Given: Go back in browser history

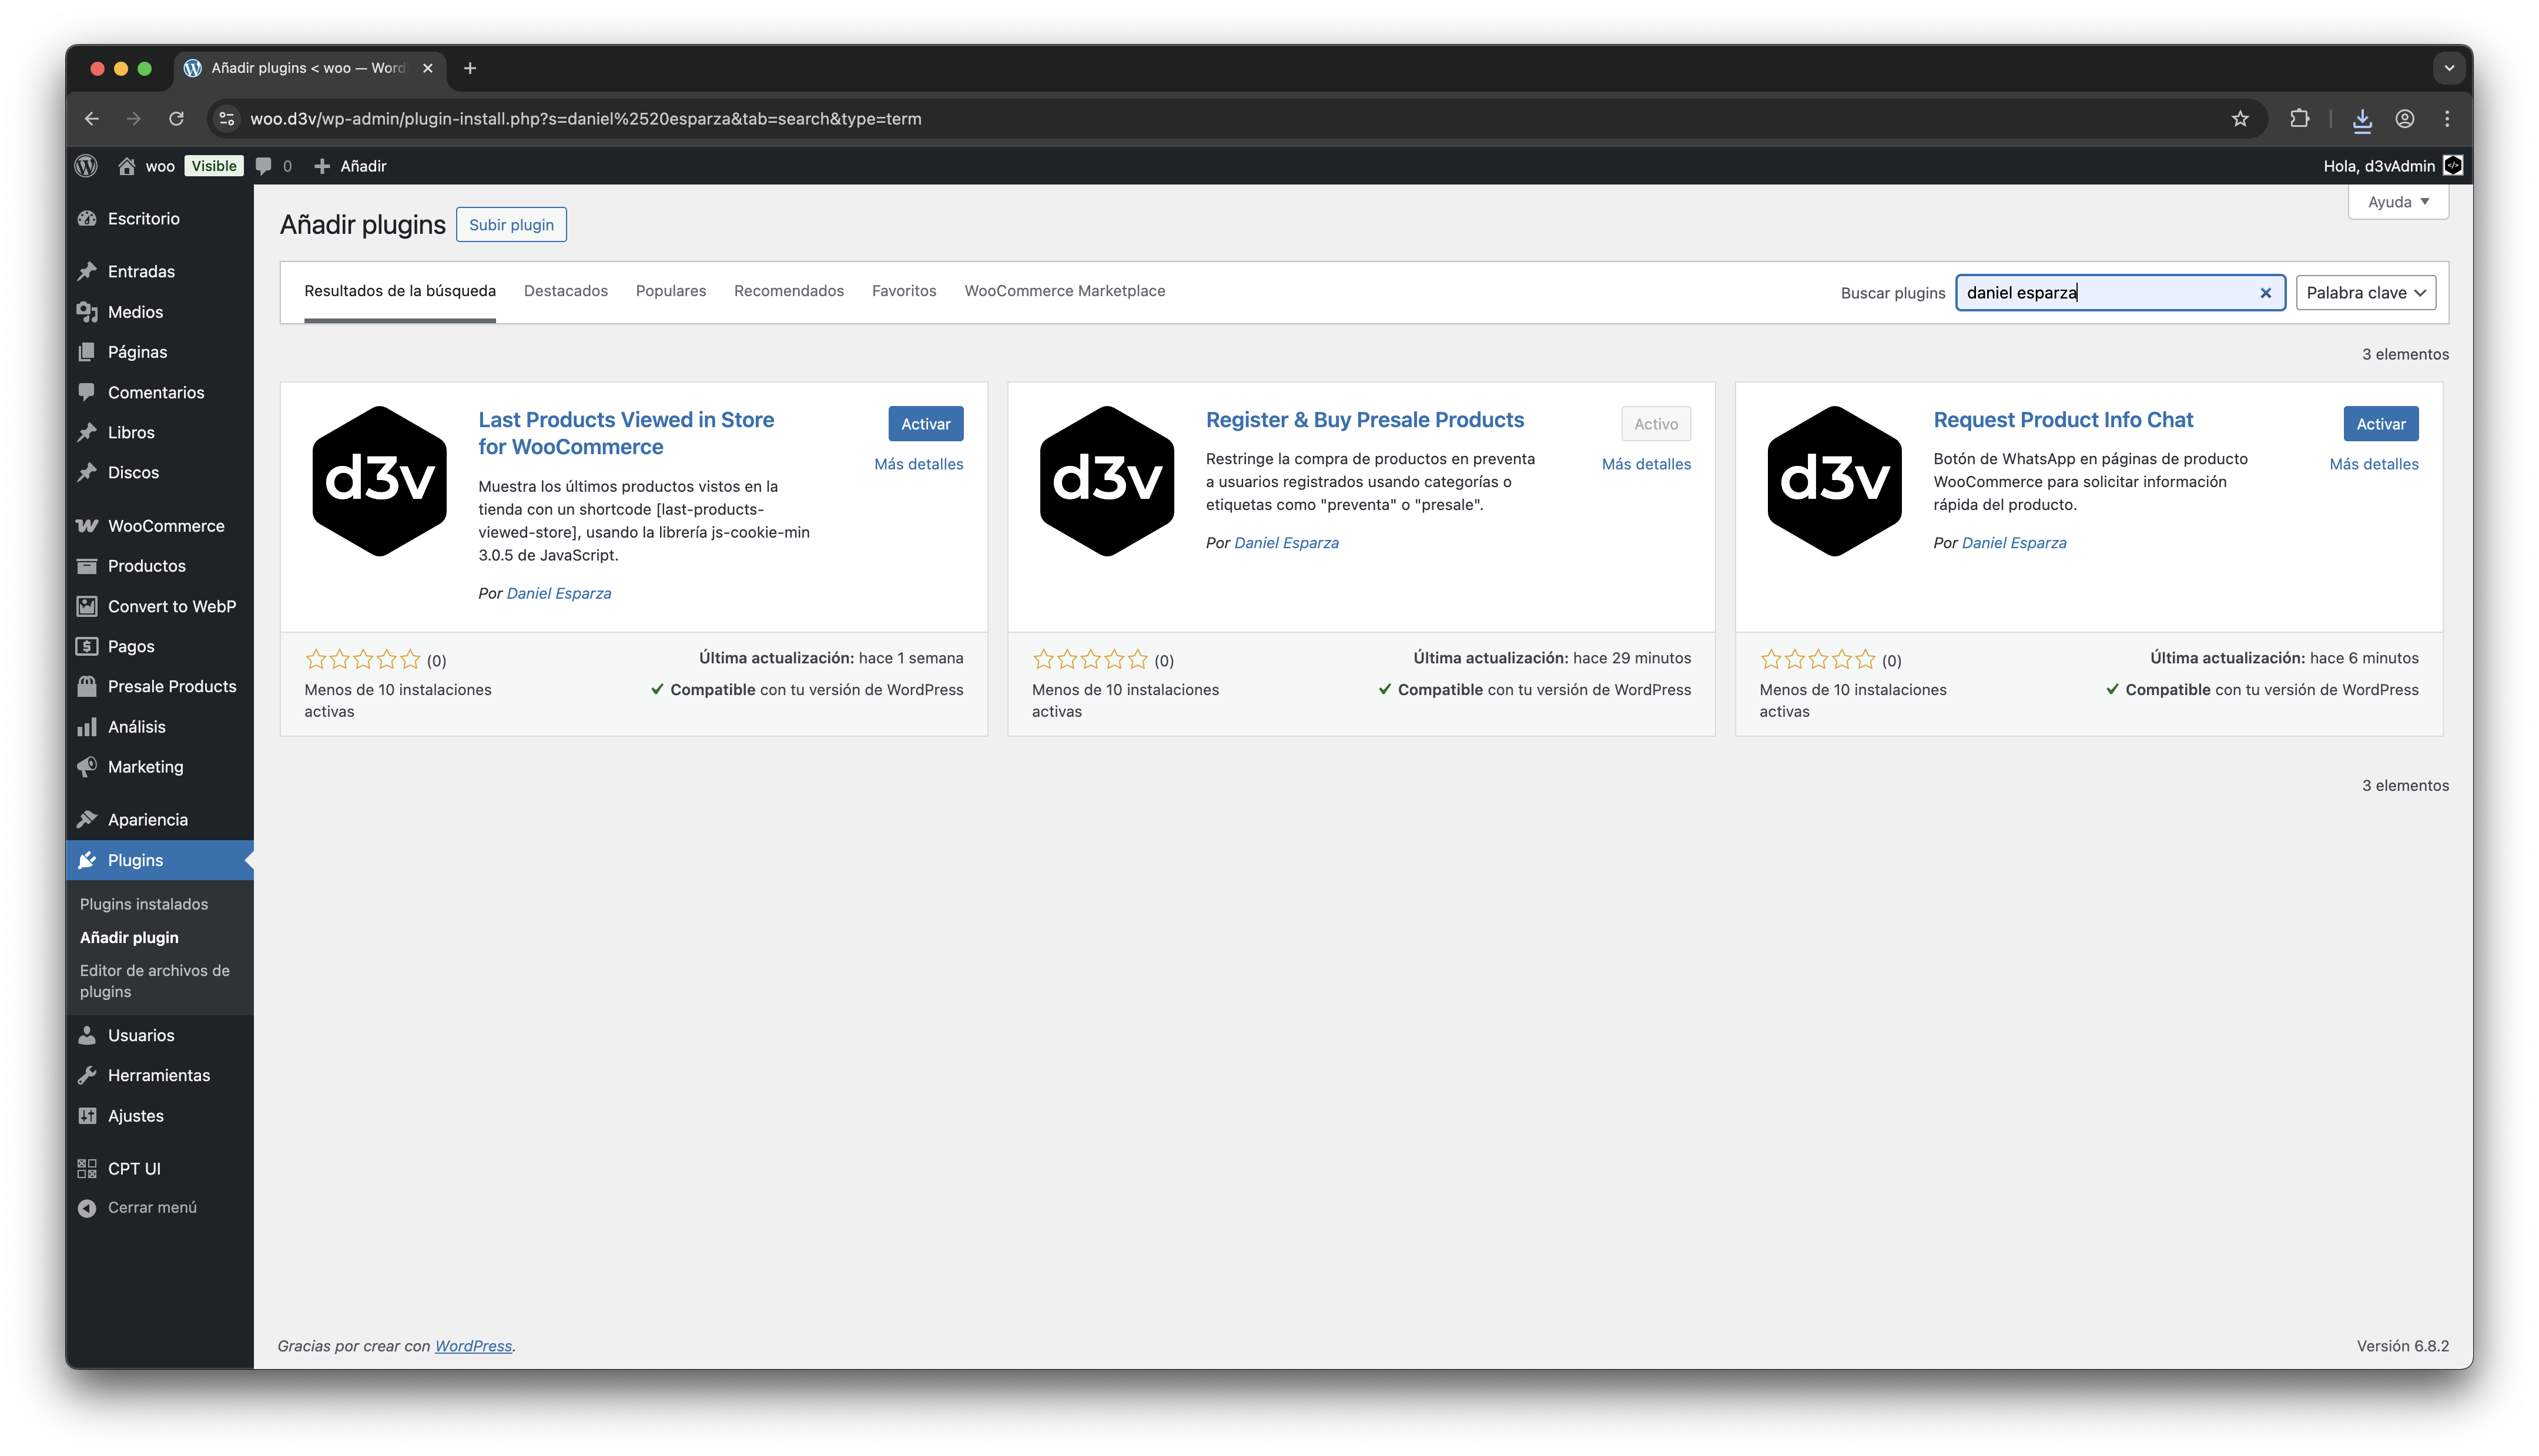Looking at the screenshot, I should 92,119.
